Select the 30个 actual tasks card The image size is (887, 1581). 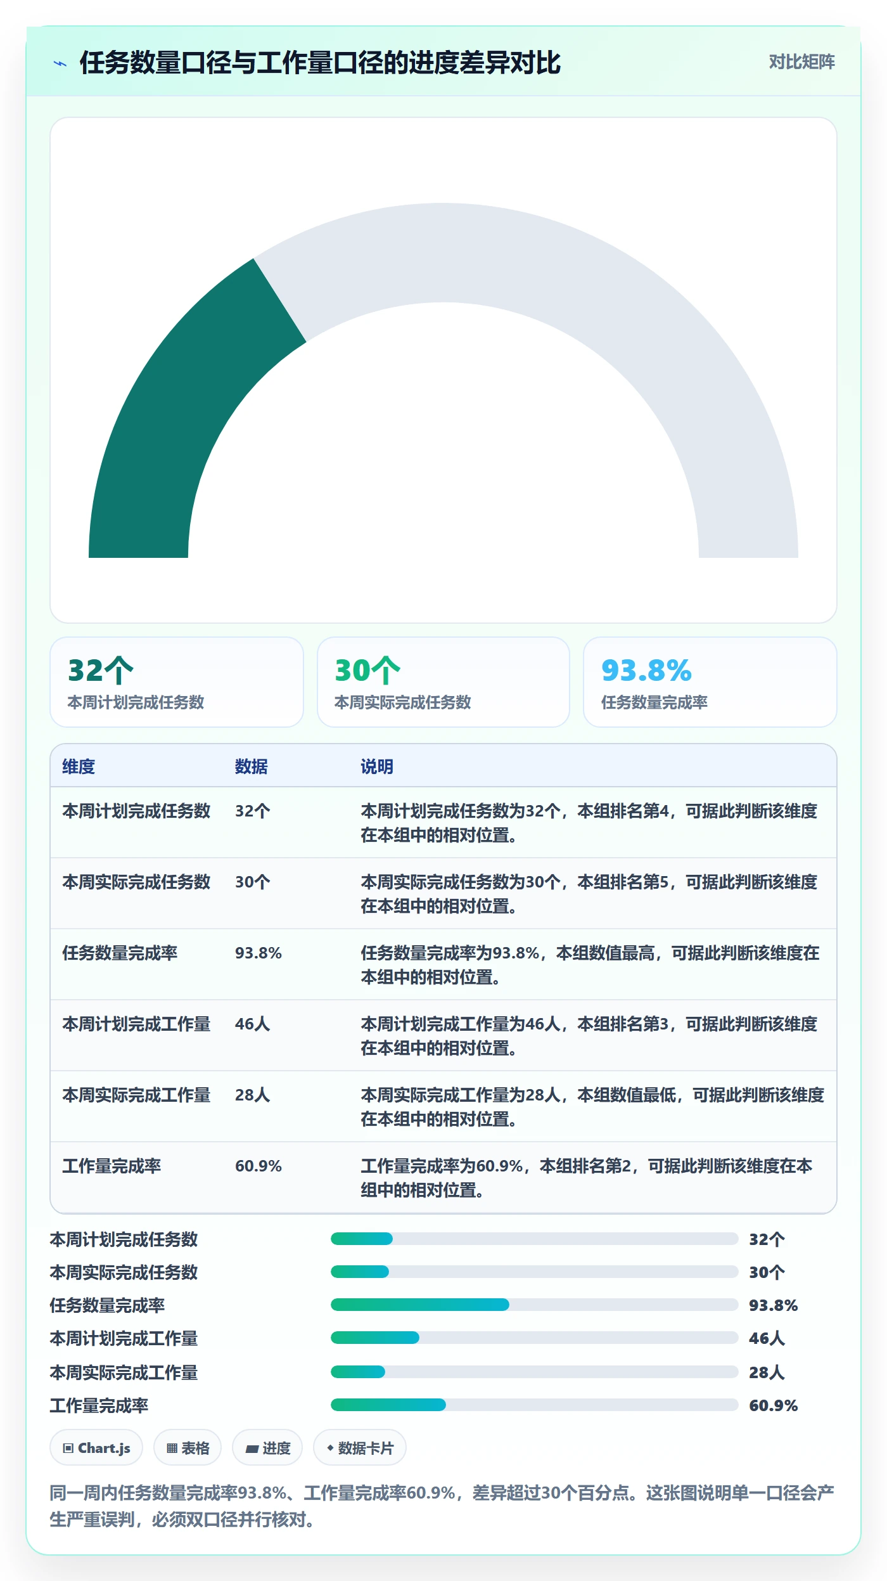click(443, 682)
